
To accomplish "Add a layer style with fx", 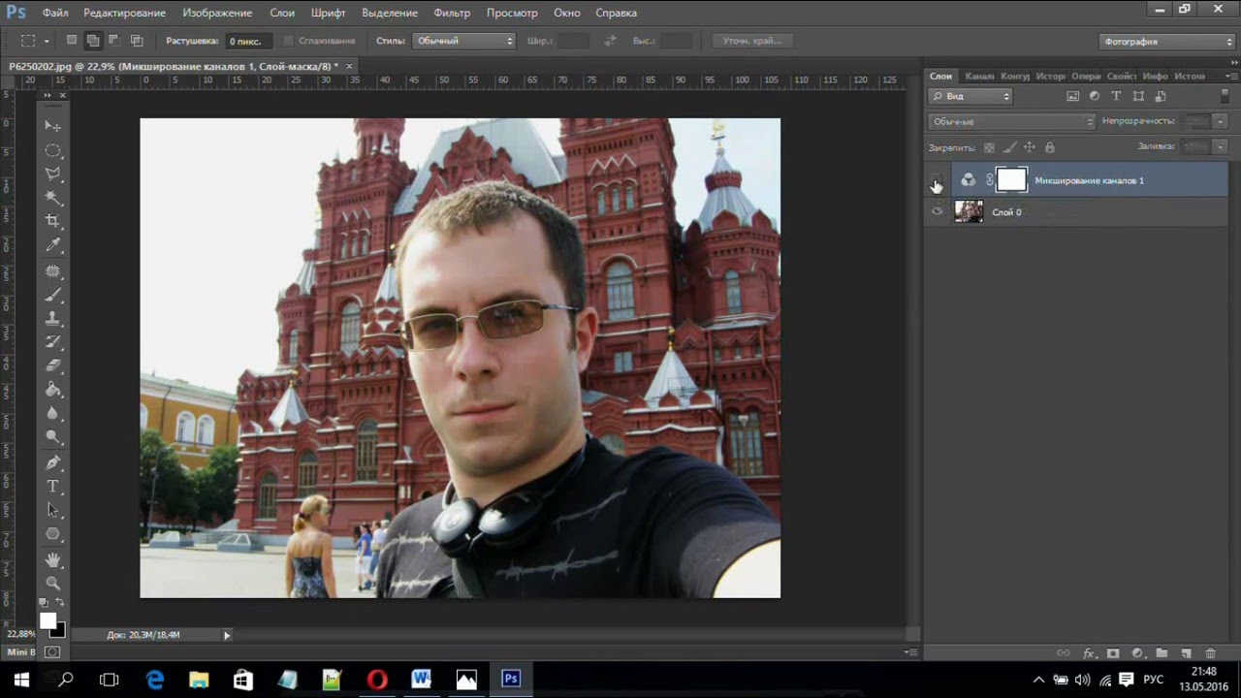I will (1089, 653).
